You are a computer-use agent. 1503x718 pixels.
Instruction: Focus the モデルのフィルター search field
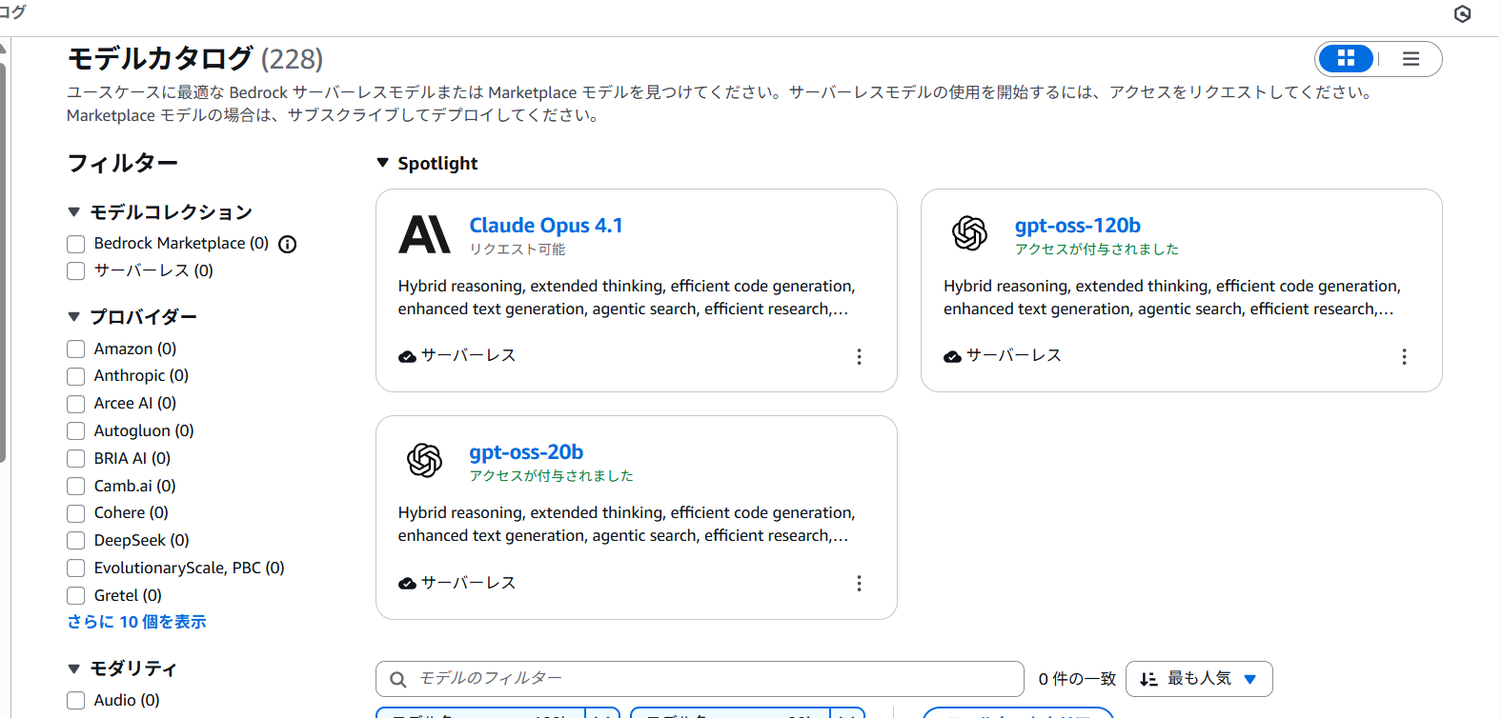[x=700, y=679]
